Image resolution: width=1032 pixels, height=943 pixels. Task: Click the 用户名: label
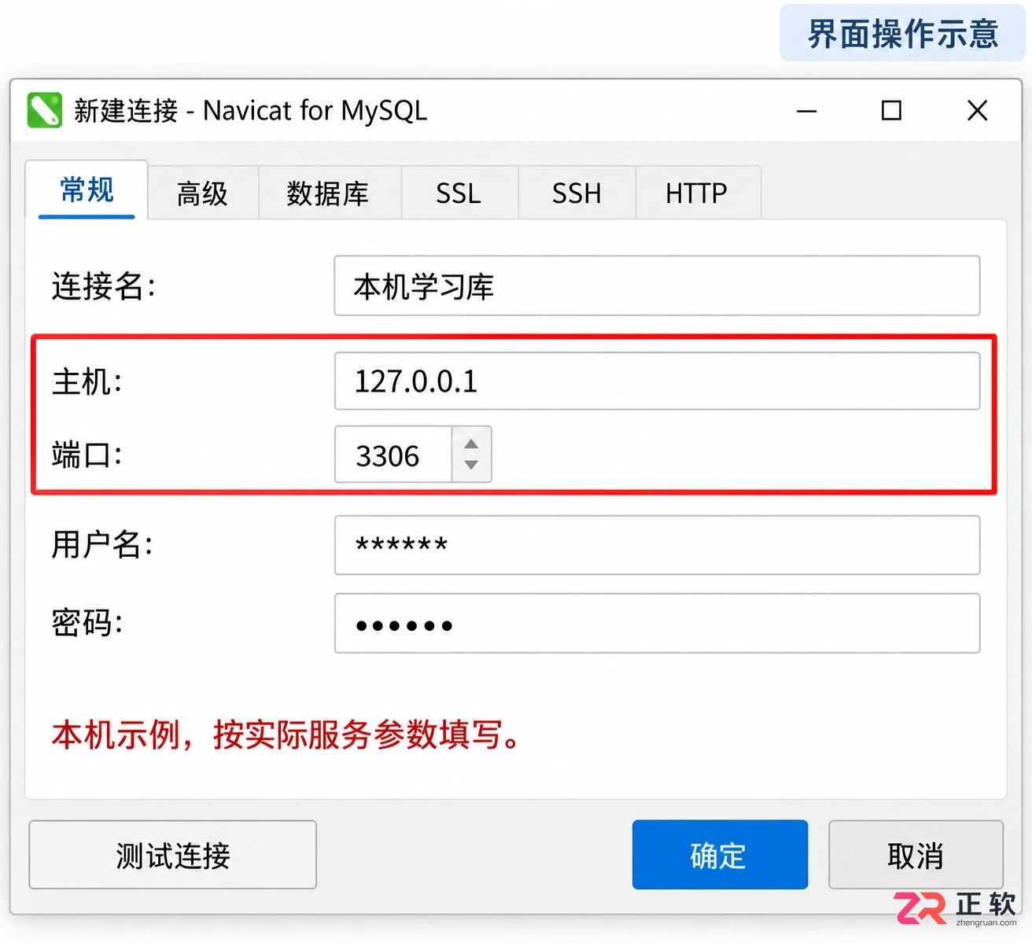(x=102, y=544)
